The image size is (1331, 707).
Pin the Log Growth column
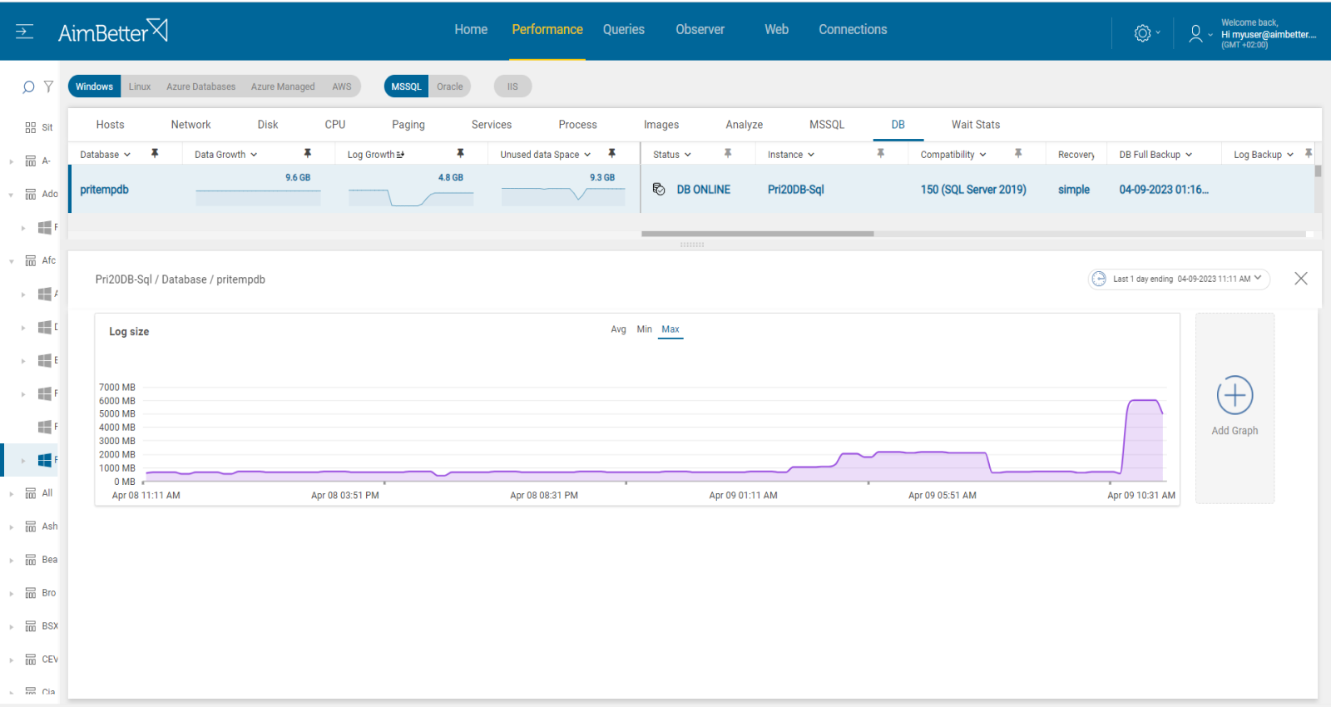tap(460, 154)
